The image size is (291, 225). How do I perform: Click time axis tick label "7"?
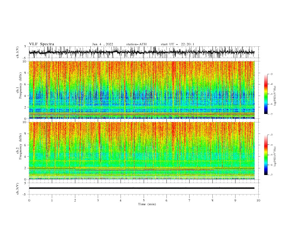[190, 200]
